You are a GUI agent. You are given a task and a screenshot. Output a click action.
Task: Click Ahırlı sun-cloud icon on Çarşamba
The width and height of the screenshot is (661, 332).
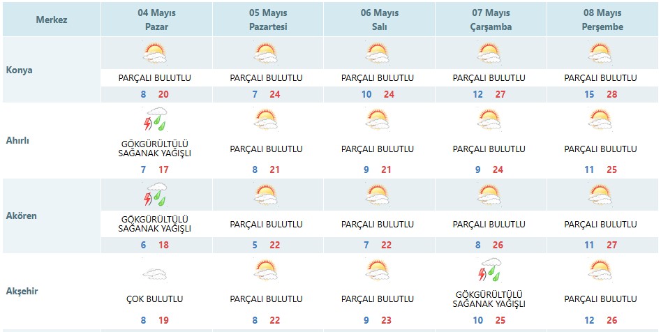pyautogui.click(x=489, y=119)
